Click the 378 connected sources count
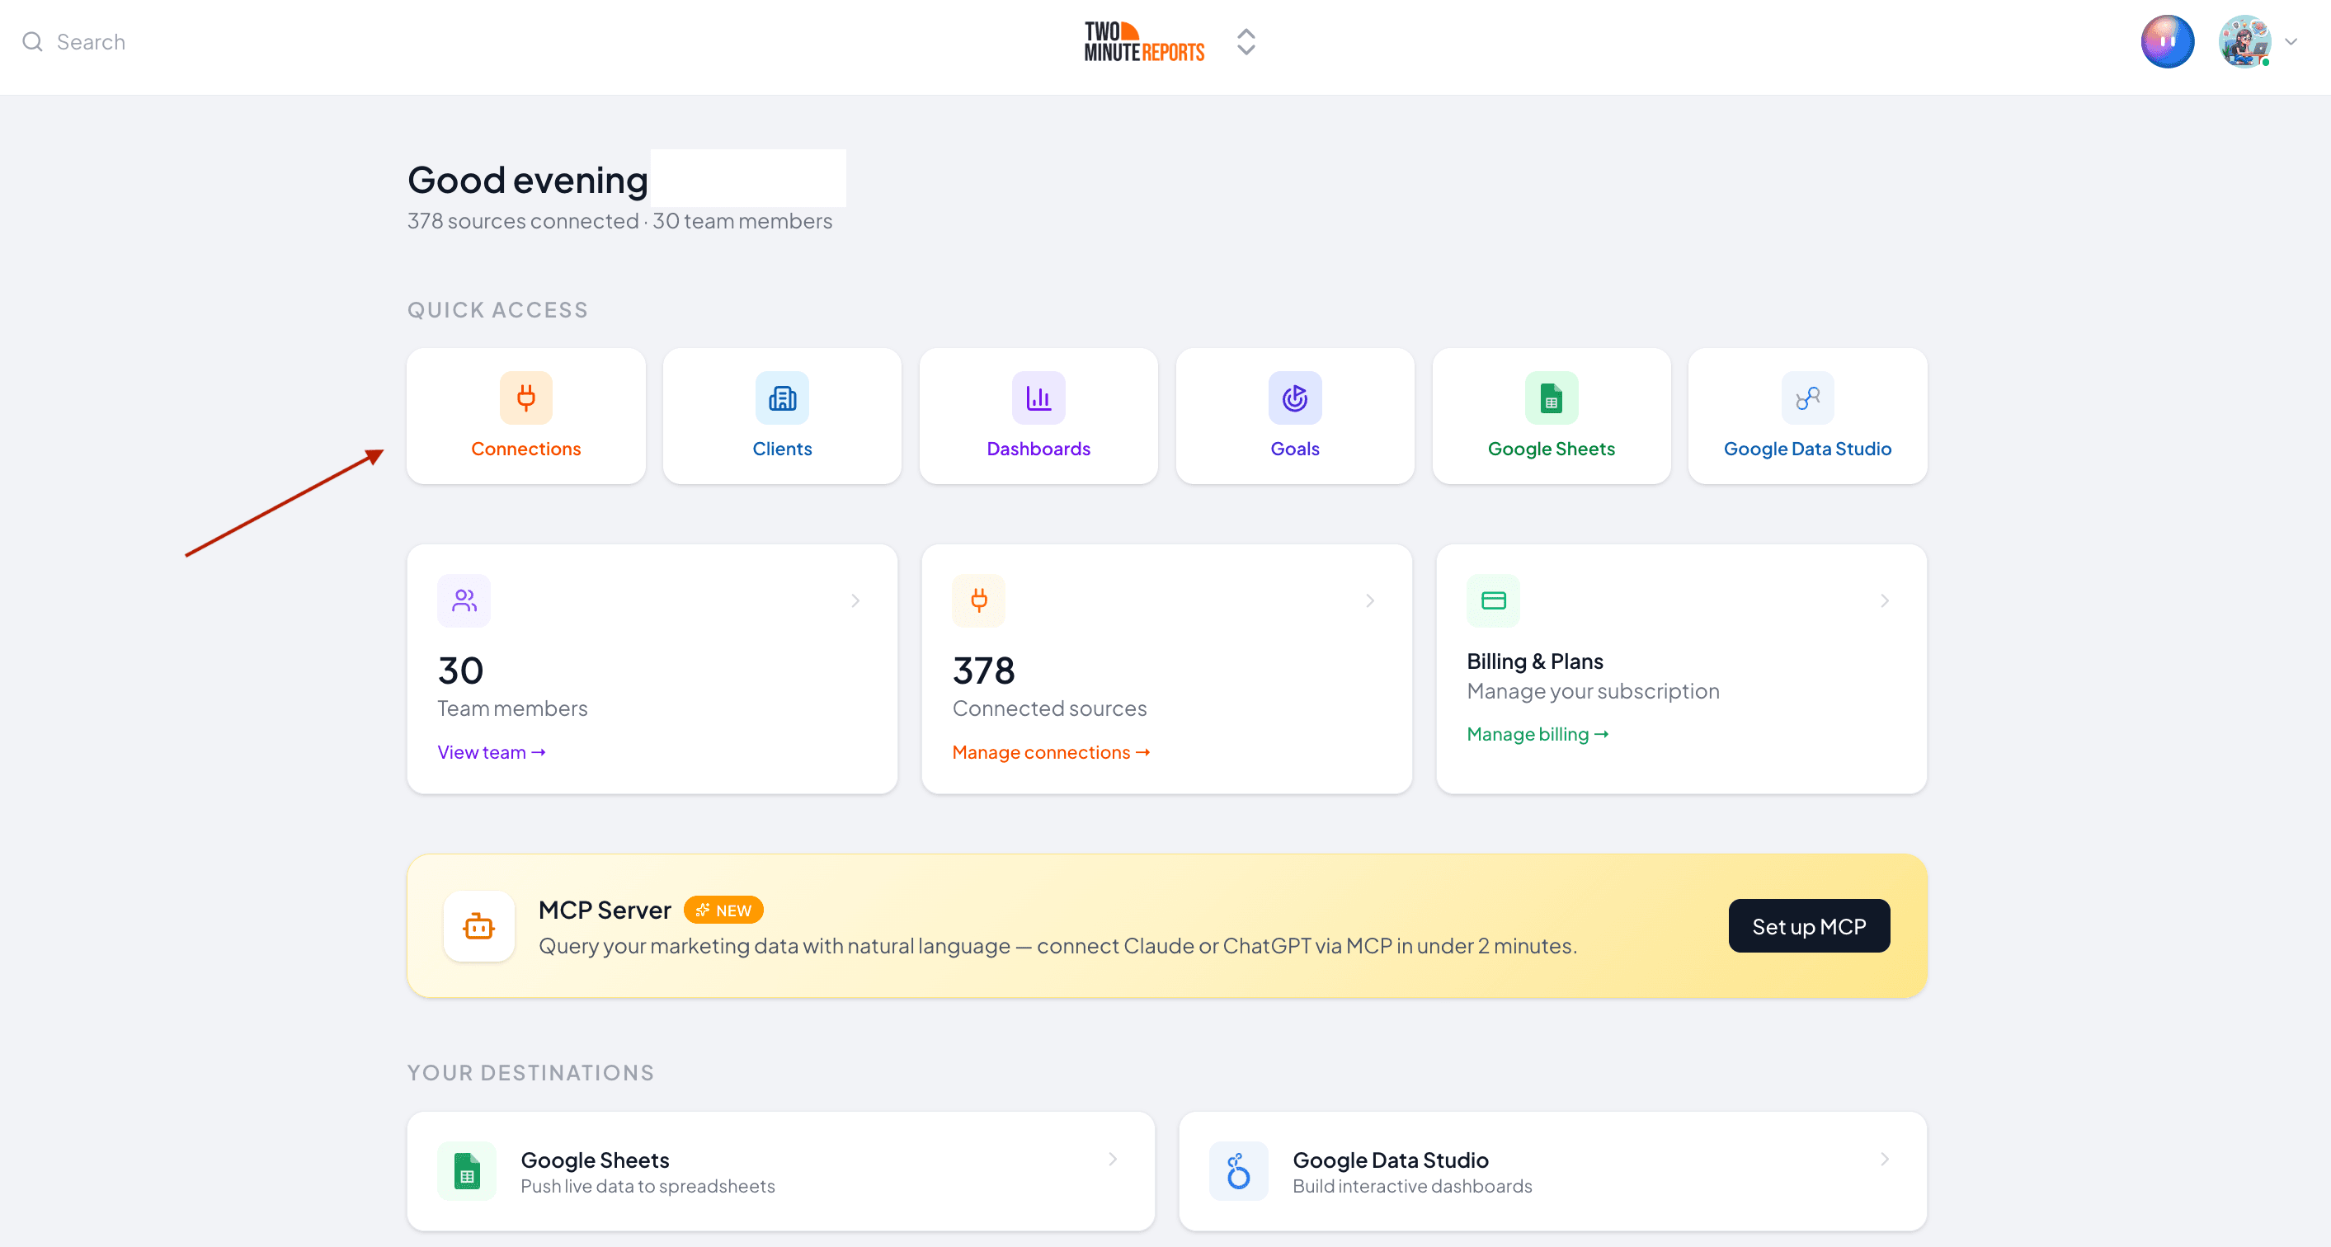Image resolution: width=2331 pixels, height=1247 pixels. pyautogui.click(x=983, y=671)
